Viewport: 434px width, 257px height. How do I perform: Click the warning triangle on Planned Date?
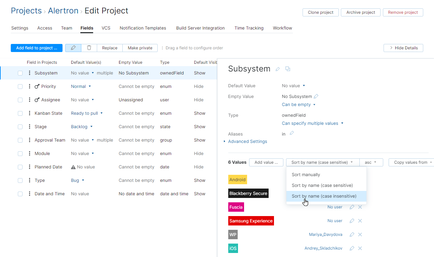pos(73,167)
